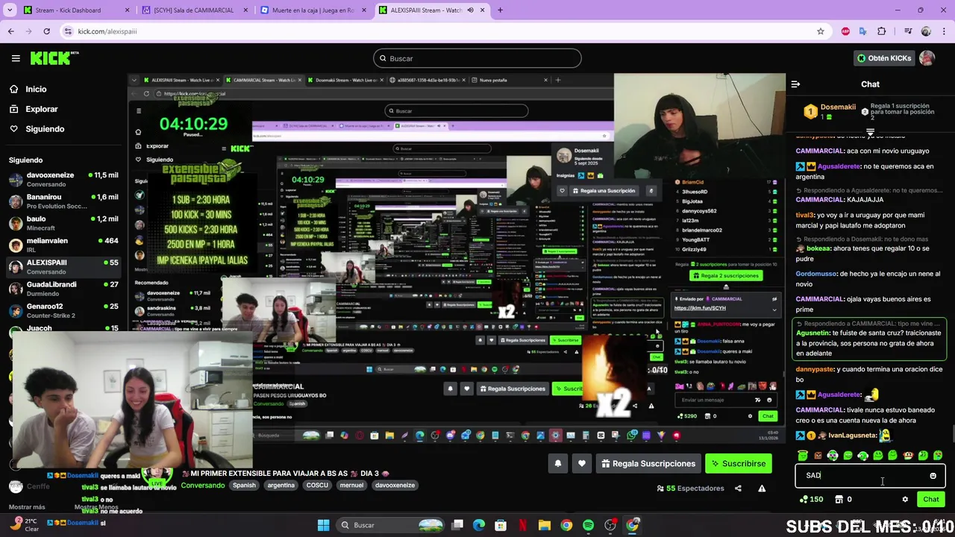Insert the angel halo Kick emote
Screen dimensions: 955x537
(803, 455)
